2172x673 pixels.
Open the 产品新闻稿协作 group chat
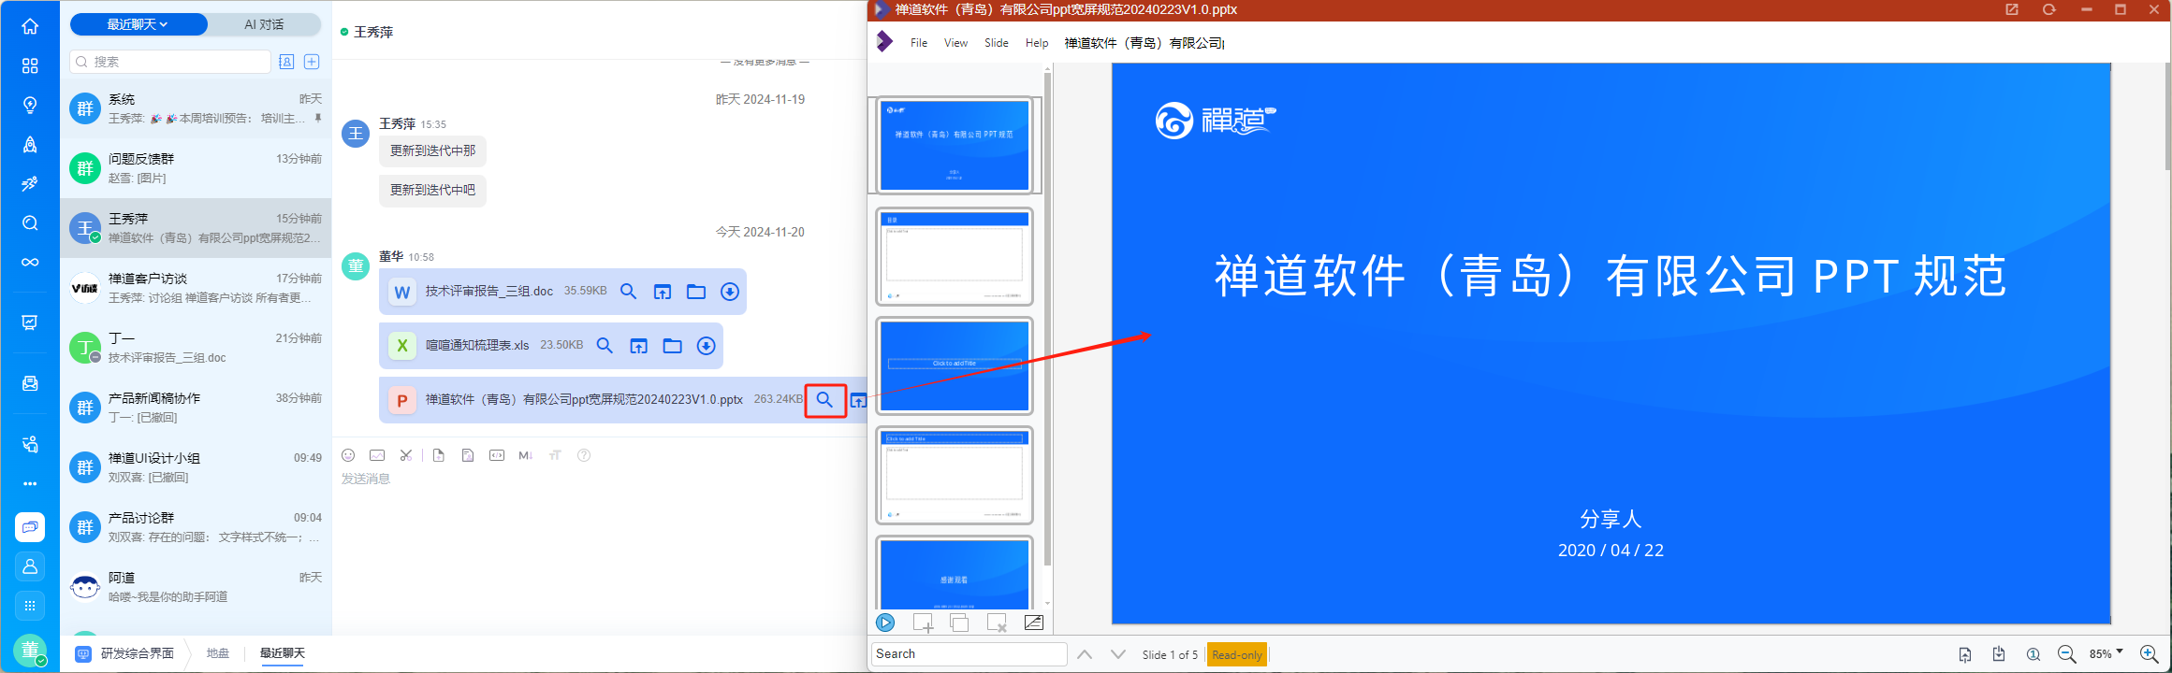197,408
